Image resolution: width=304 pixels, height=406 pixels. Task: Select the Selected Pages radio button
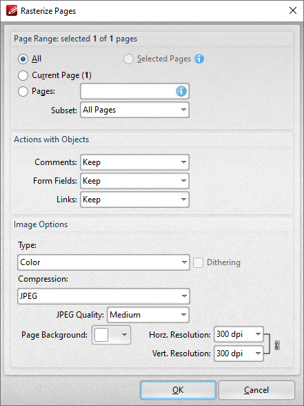[x=128, y=59]
